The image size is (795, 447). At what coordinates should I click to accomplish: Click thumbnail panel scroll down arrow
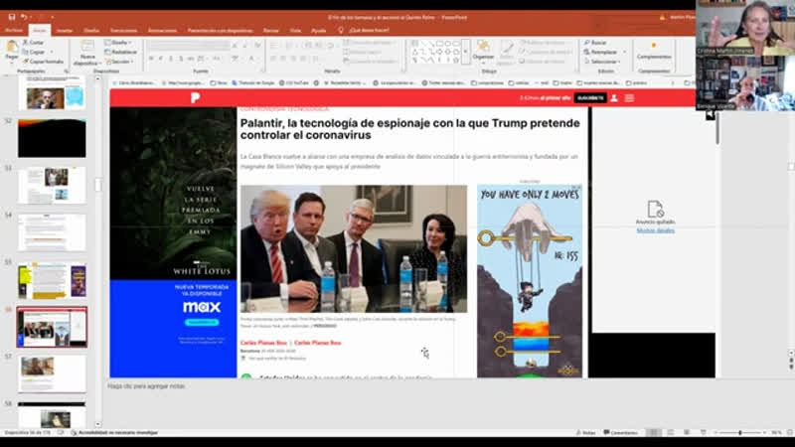click(x=97, y=425)
